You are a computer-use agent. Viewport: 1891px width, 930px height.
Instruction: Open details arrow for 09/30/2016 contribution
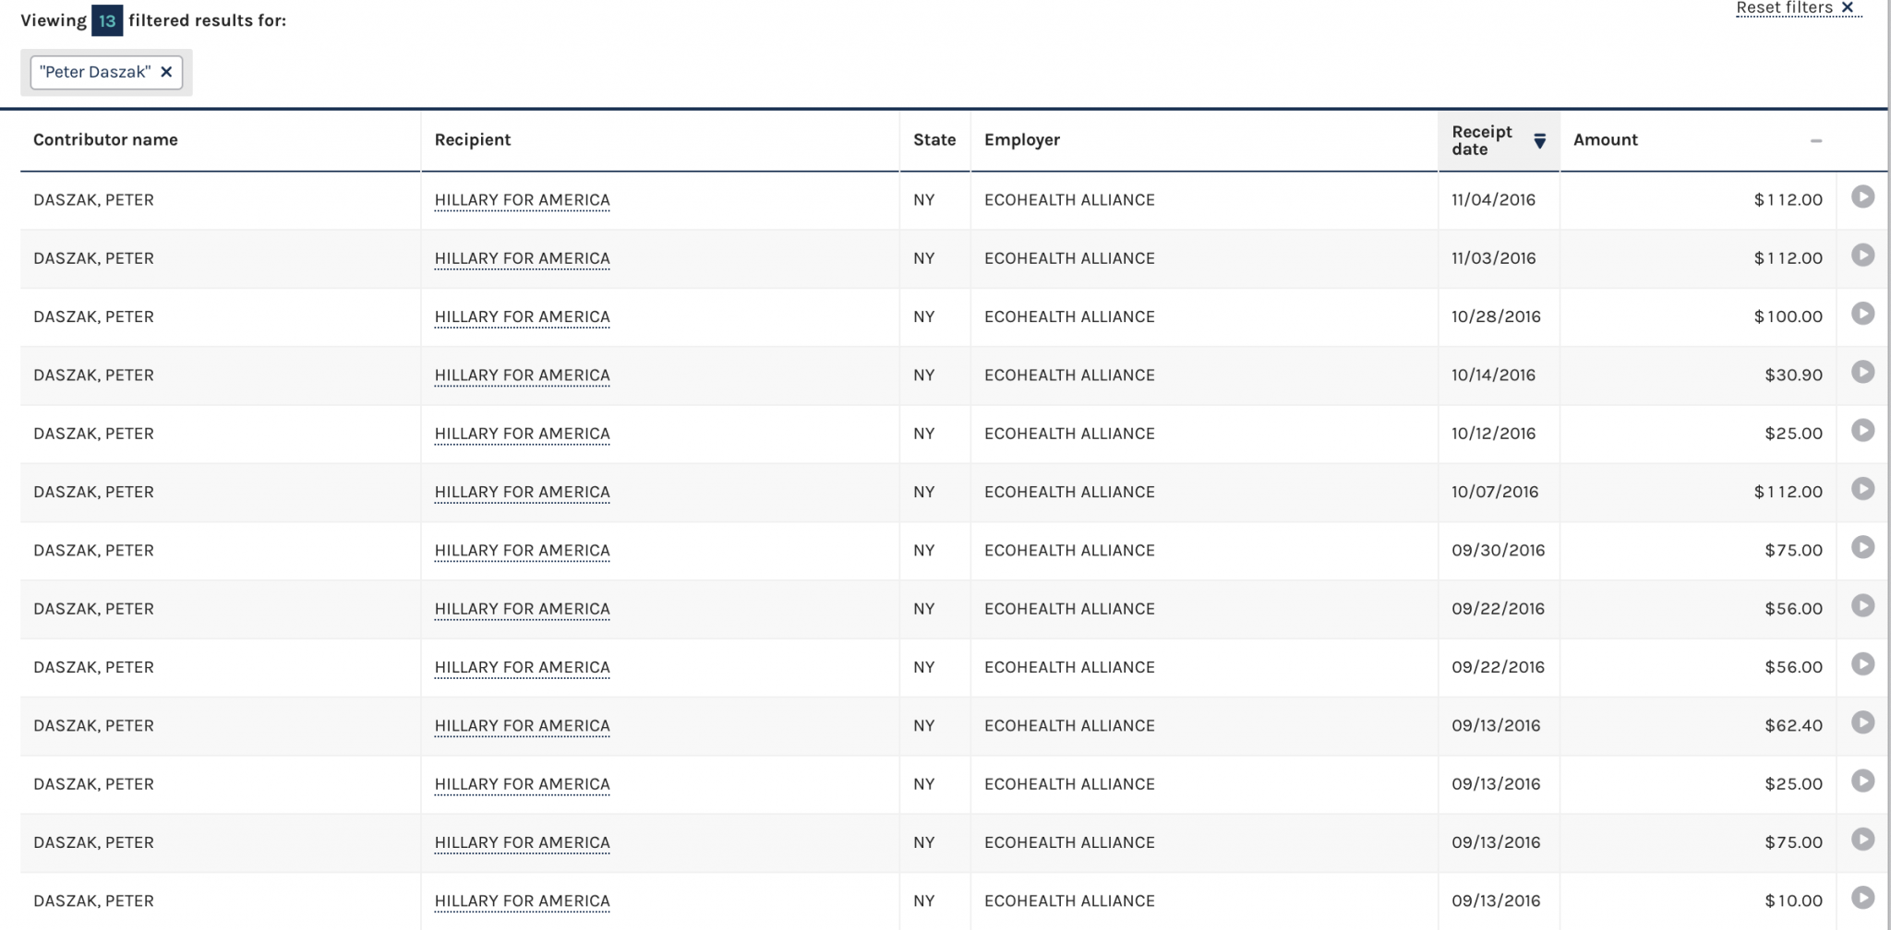point(1862,547)
